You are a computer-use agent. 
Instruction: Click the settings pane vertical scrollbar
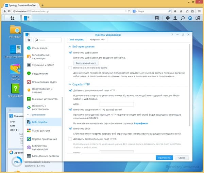point(189,85)
